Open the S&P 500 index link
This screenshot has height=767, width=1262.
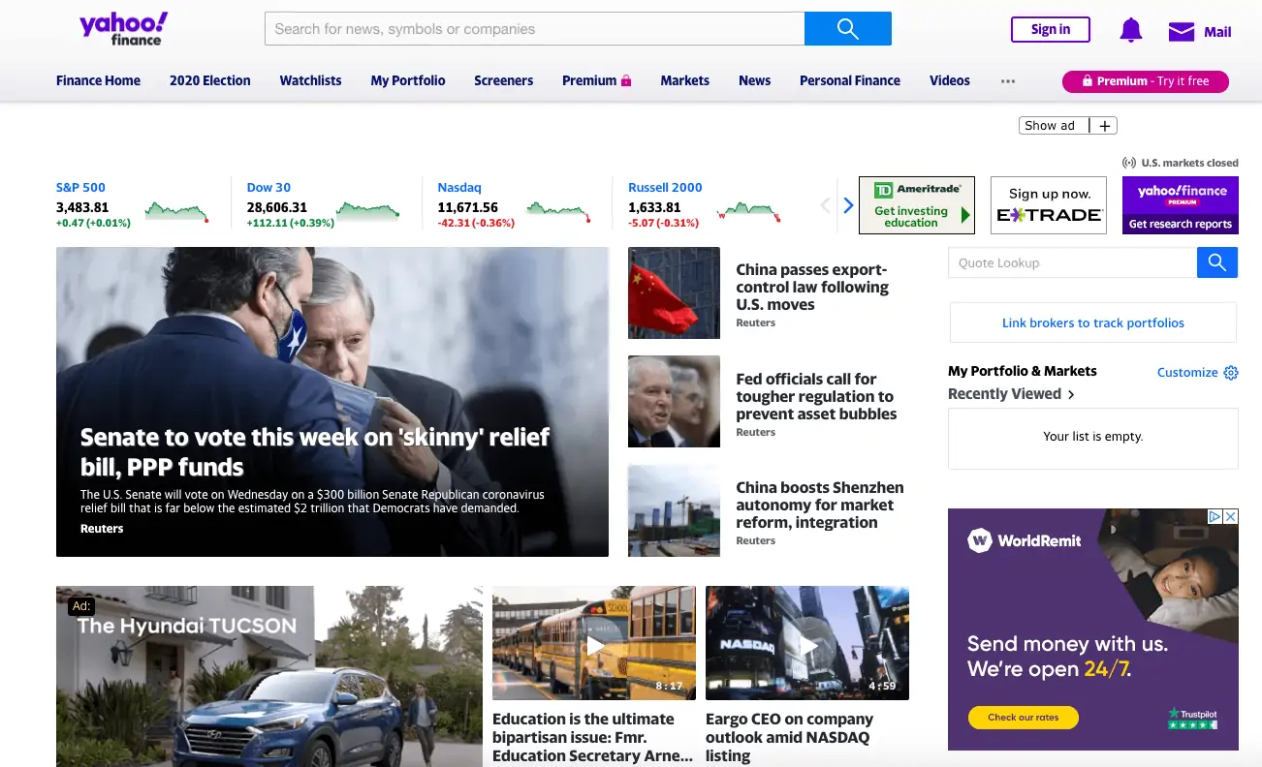(x=80, y=187)
